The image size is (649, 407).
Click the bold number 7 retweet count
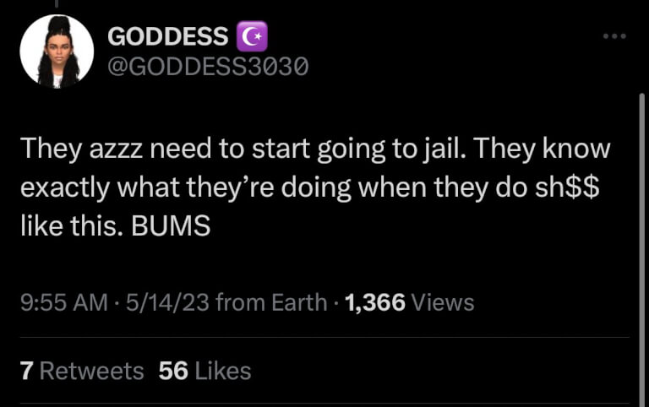tap(26, 371)
